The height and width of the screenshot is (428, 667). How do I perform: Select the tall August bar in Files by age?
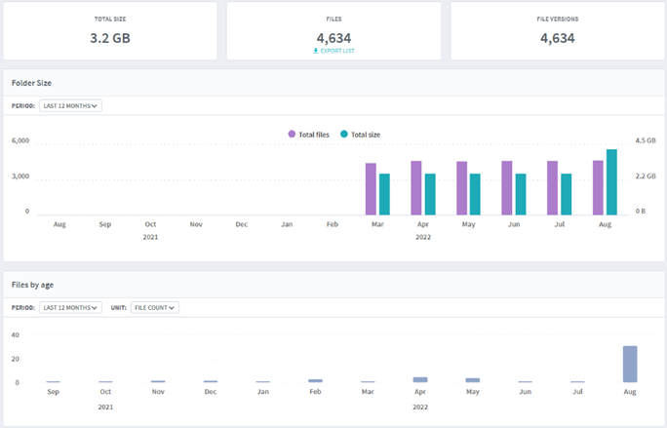click(x=630, y=365)
